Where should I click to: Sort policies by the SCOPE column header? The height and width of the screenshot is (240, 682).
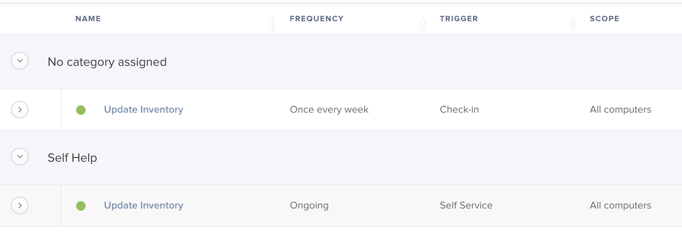[x=604, y=19]
